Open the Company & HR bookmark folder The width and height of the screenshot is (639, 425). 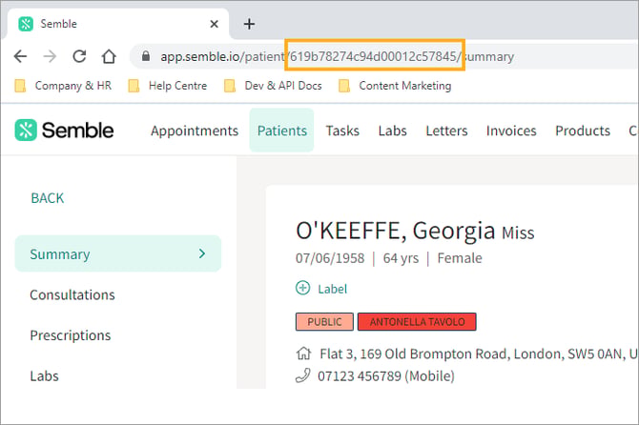[63, 86]
